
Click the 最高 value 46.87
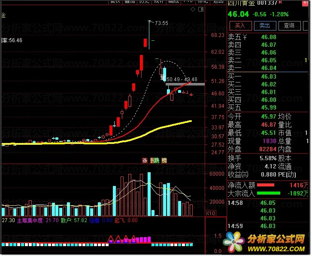269,125
